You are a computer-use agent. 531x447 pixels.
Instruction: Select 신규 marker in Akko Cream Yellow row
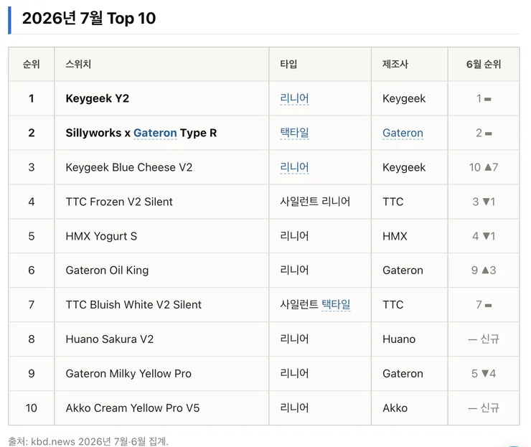489,408
